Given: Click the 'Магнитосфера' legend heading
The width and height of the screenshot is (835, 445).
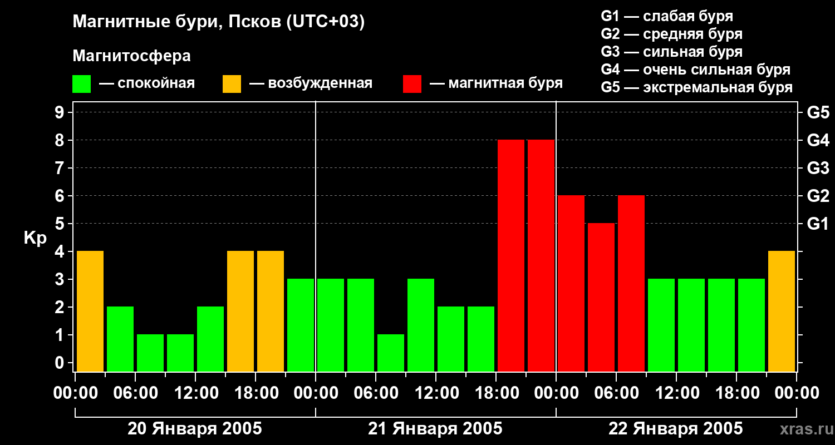Looking at the screenshot, I should [131, 56].
